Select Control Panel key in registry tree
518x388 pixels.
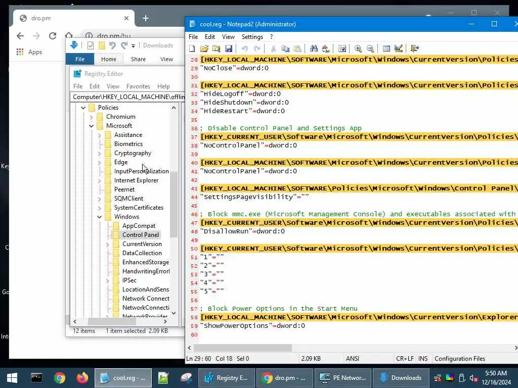pos(141,234)
